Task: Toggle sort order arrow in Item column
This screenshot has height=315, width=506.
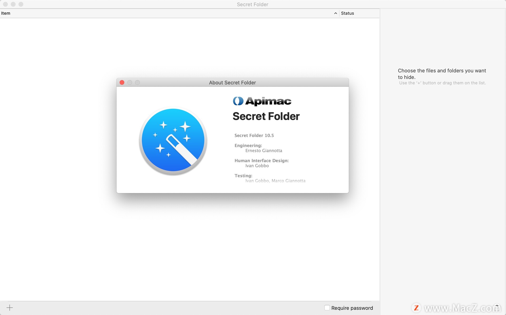Action: click(x=335, y=13)
